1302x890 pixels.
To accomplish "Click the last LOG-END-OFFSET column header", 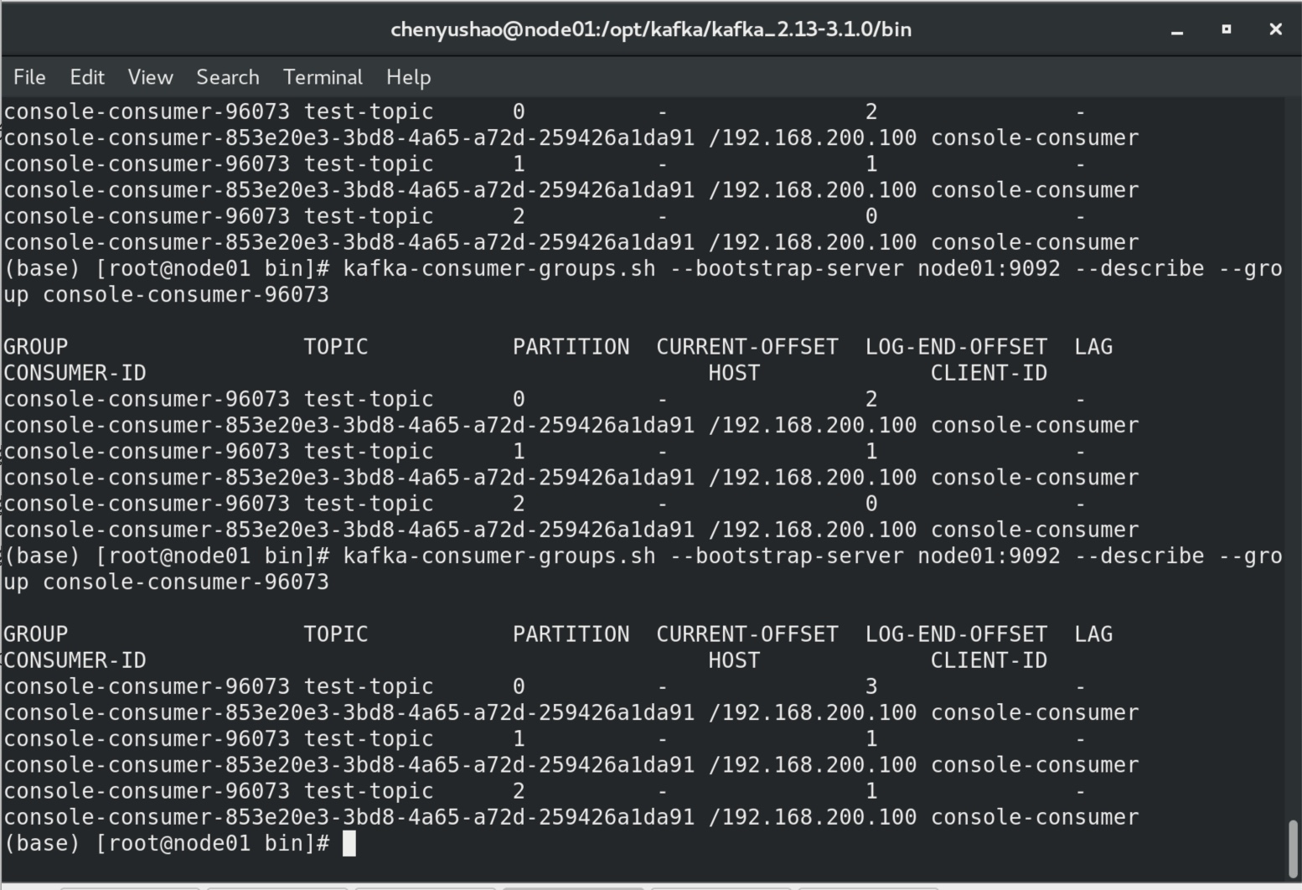I will pos(956,634).
